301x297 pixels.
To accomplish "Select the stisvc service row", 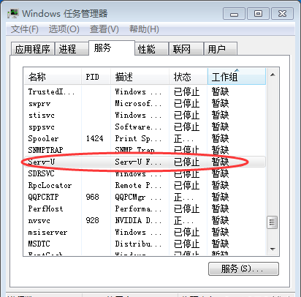I will coord(145,115).
